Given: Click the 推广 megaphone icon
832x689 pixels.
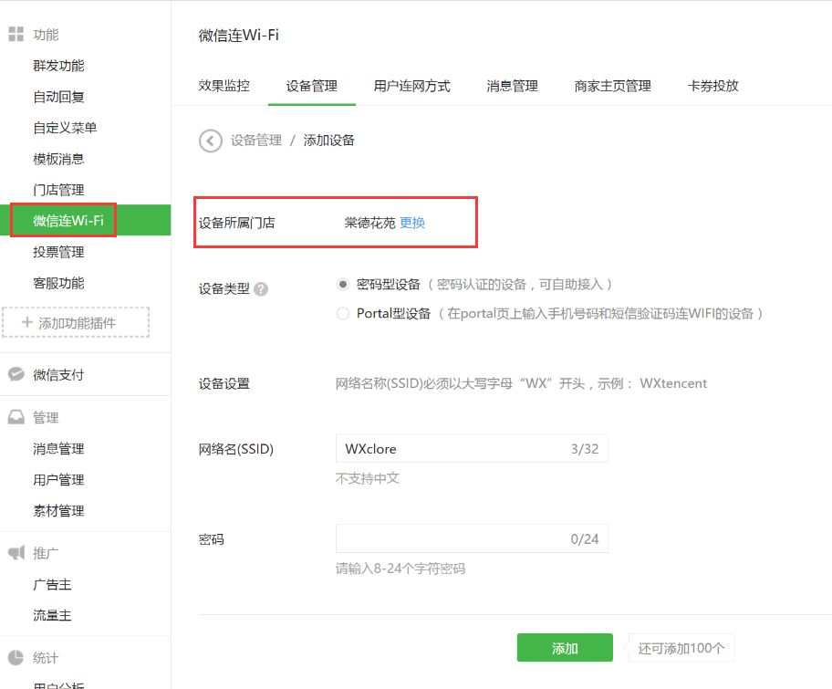Looking at the screenshot, I should tap(16, 553).
